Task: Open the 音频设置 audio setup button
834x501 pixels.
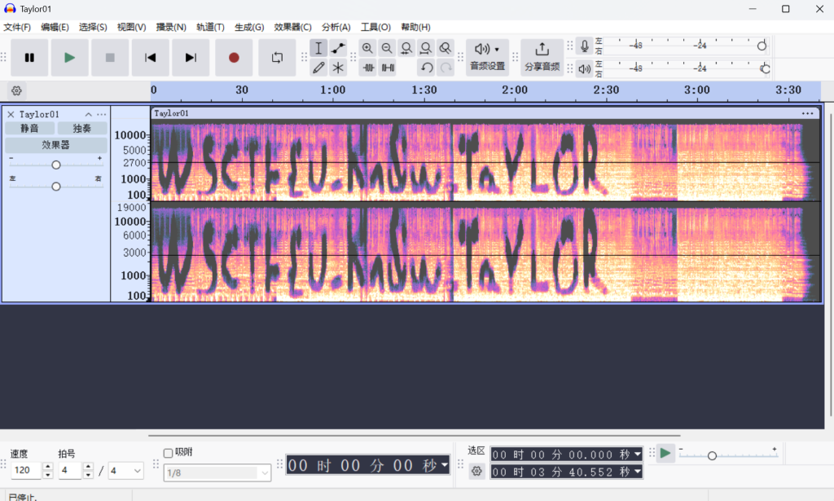Action: pyautogui.click(x=488, y=58)
